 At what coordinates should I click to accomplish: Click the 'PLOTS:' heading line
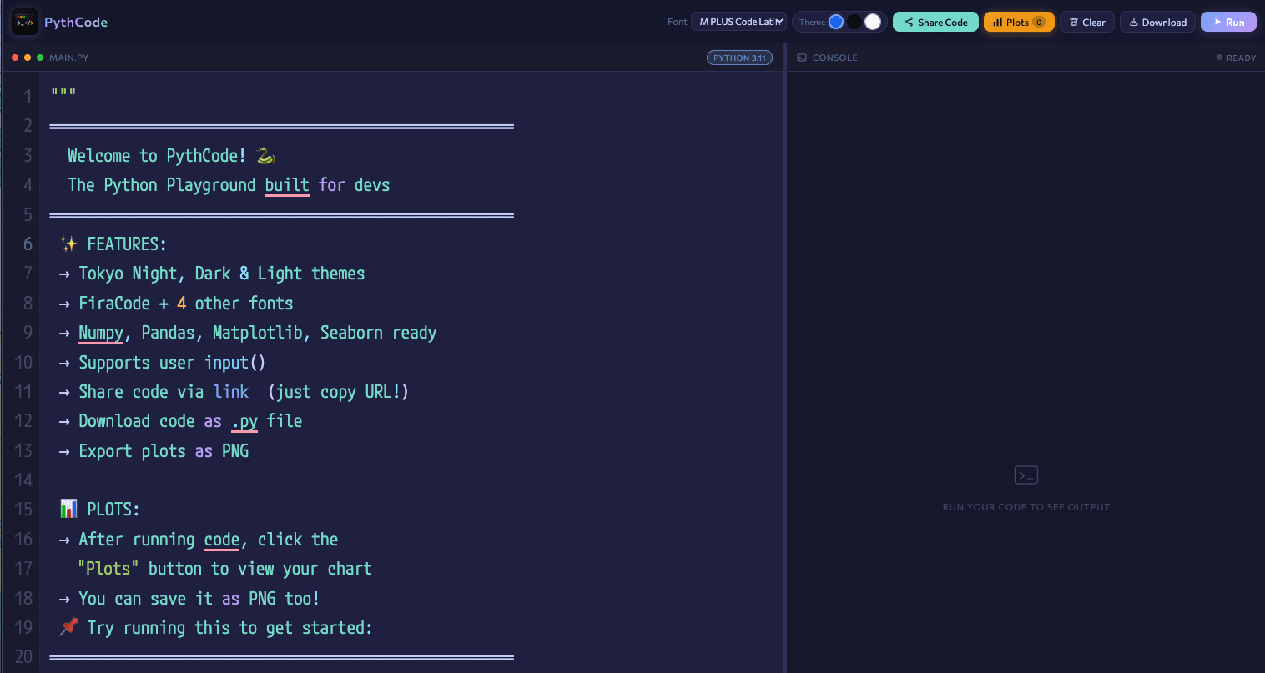coord(100,510)
